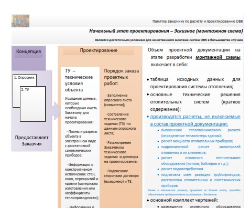
Task: Click the 'Заполнение опросного листа' item
Action: click(x=118, y=100)
